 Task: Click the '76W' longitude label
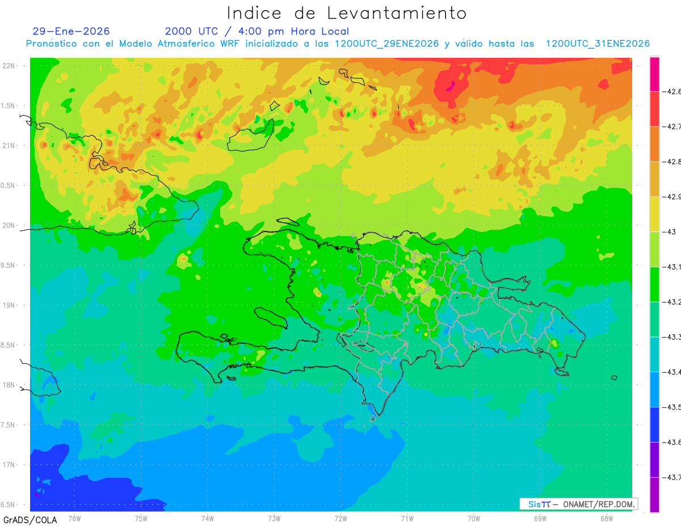(x=74, y=519)
